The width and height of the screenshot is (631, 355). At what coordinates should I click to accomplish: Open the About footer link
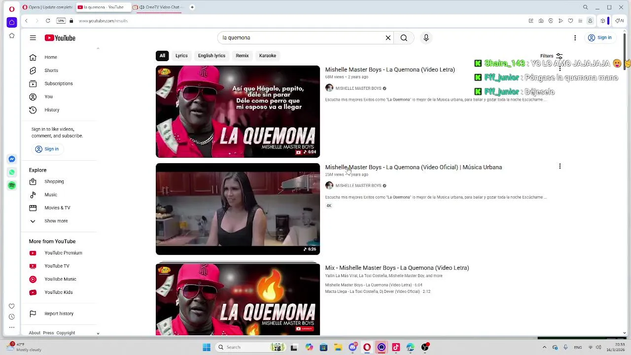point(35,333)
